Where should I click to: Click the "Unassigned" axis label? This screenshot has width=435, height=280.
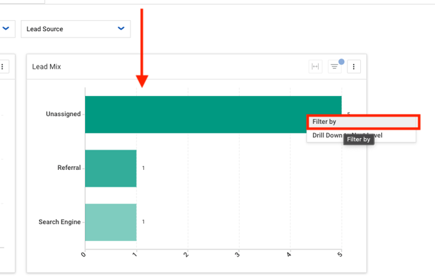click(63, 114)
